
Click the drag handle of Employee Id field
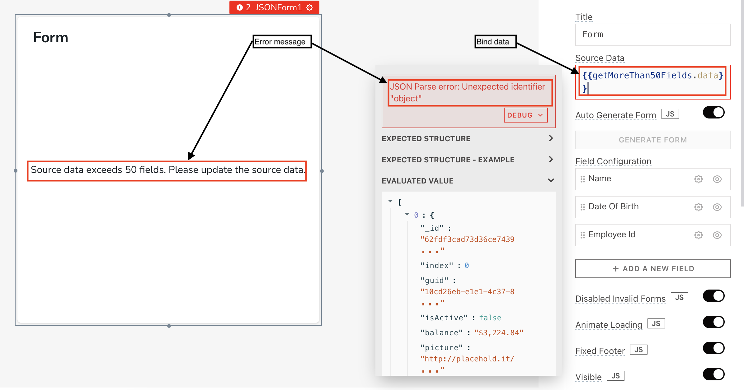[582, 235]
